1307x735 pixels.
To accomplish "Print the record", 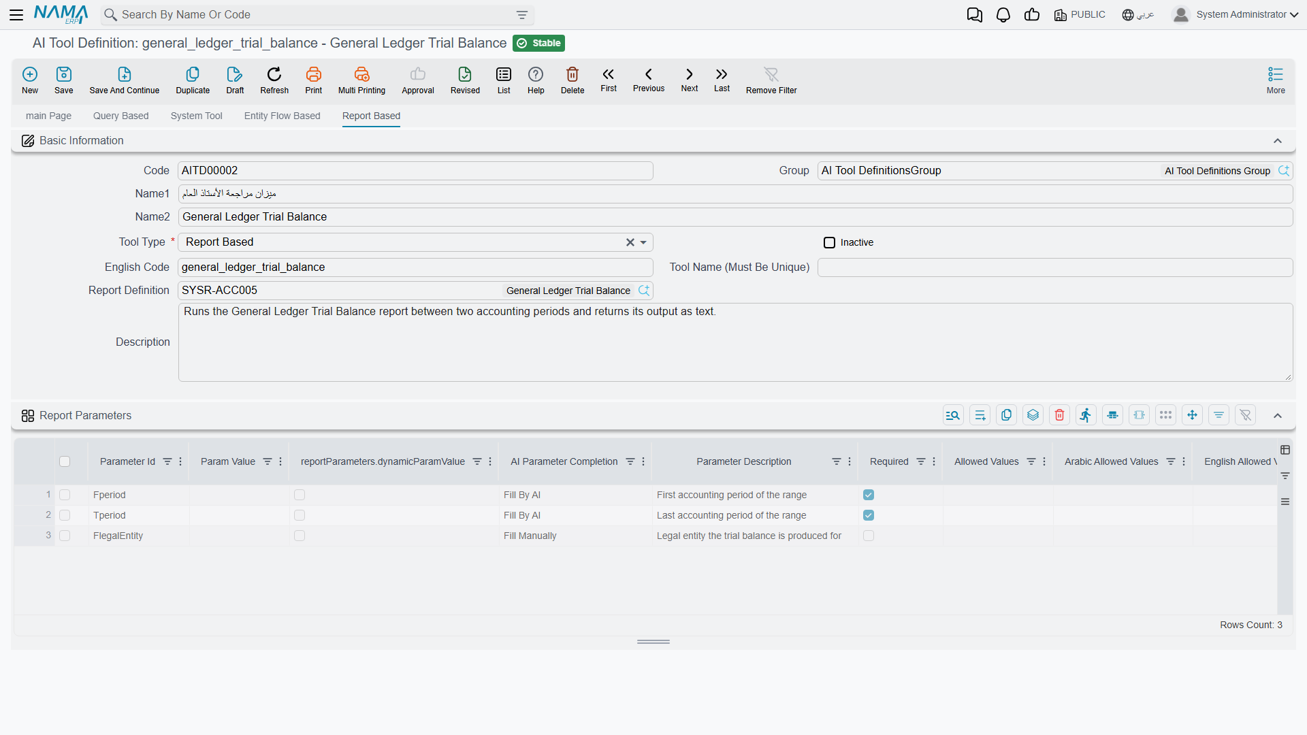I will (x=314, y=80).
